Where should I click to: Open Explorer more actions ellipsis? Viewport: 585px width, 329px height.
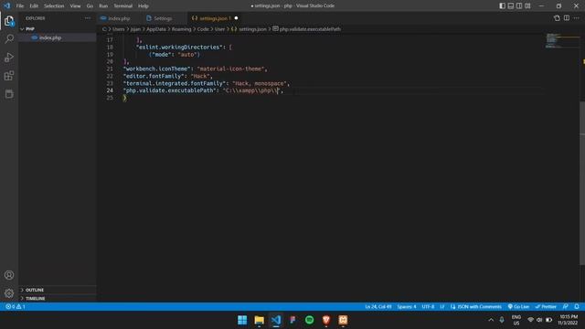click(88, 18)
